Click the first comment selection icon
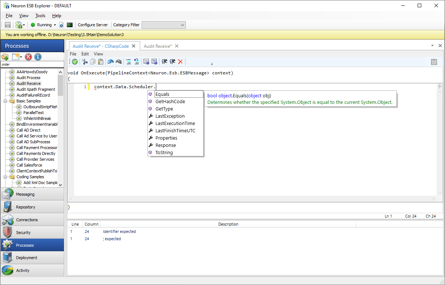The image size is (445, 285). 146,62
